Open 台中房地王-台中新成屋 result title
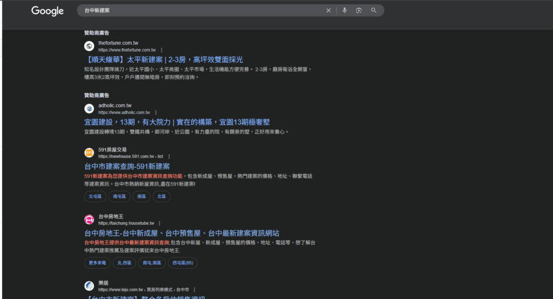 tap(181, 234)
